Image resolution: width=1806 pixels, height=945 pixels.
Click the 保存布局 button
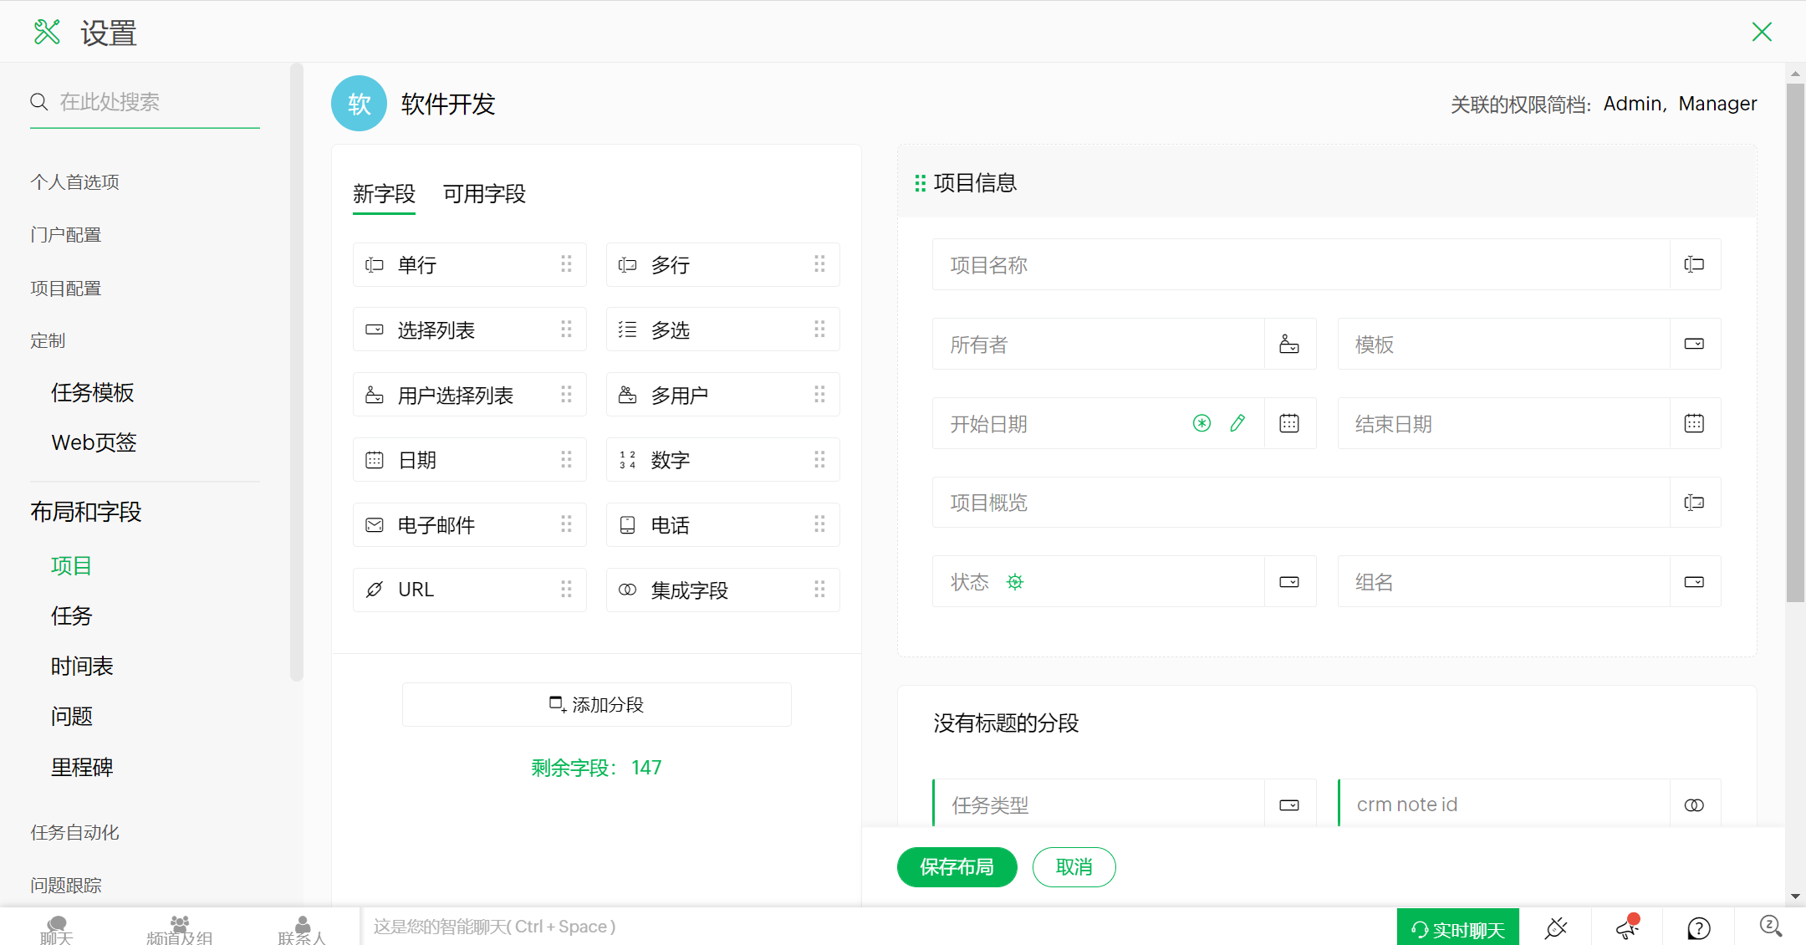pos(957,867)
